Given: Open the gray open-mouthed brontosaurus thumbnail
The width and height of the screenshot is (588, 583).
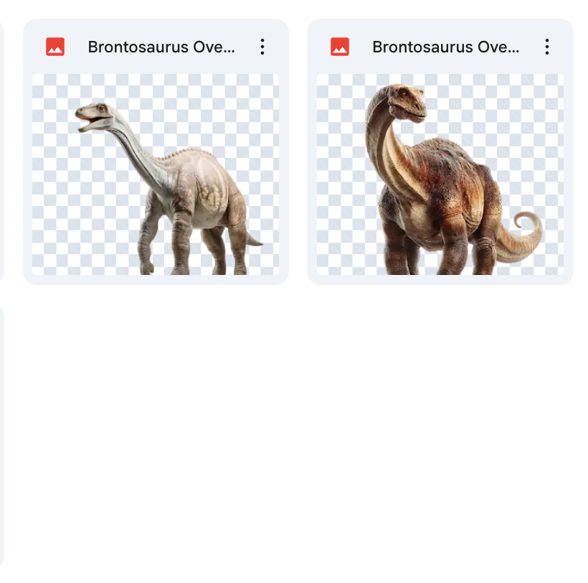Looking at the screenshot, I should pos(156,174).
